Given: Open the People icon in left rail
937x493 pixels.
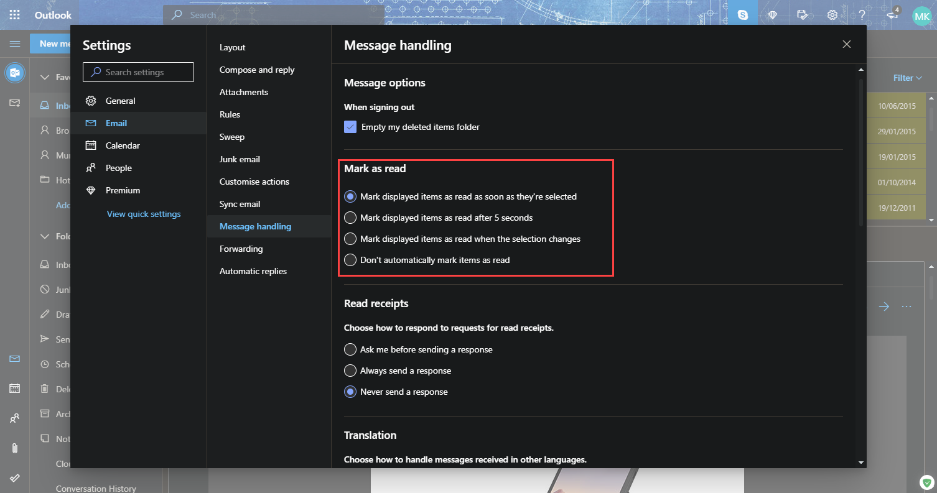Looking at the screenshot, I should click(x=15, y=418).
